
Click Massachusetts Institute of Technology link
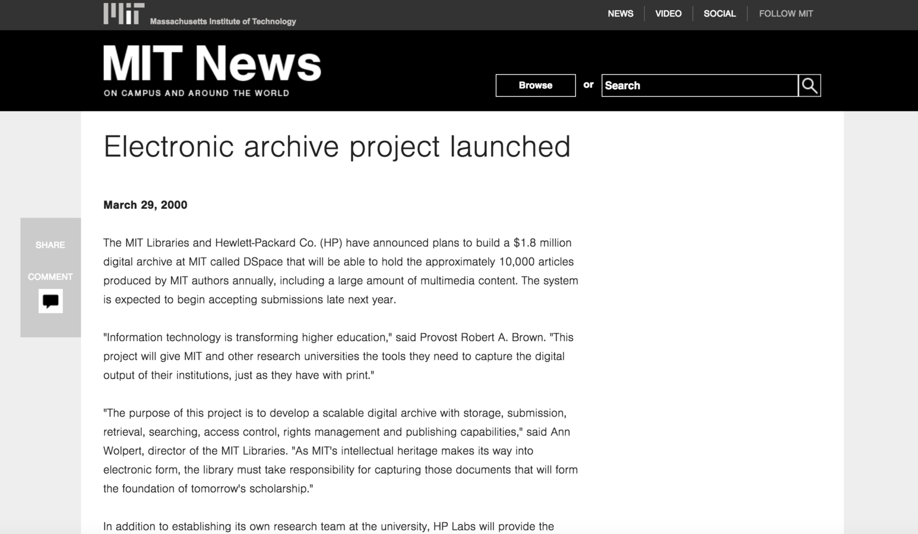(x=223, y=21)
